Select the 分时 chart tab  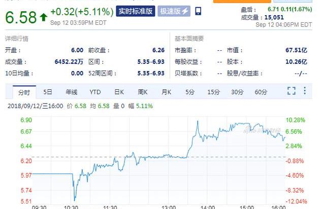click(24, 92)
